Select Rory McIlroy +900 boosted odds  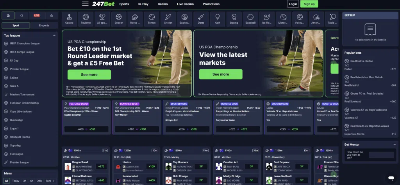click(137, 129)
